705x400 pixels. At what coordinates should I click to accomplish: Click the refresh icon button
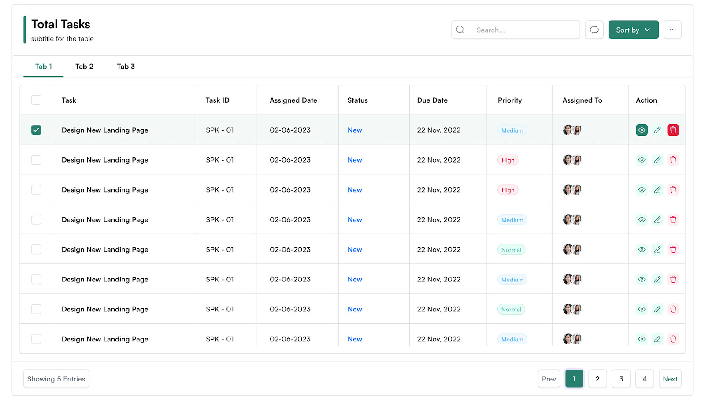(x=594, y=30)
